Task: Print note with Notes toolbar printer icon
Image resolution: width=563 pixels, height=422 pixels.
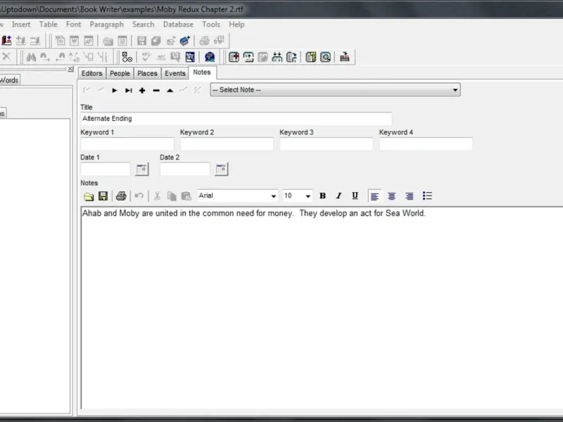Action: (x=121, y=196)
